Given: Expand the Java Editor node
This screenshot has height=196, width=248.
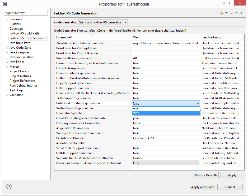Looking at the screenshot, I should 7,62.
